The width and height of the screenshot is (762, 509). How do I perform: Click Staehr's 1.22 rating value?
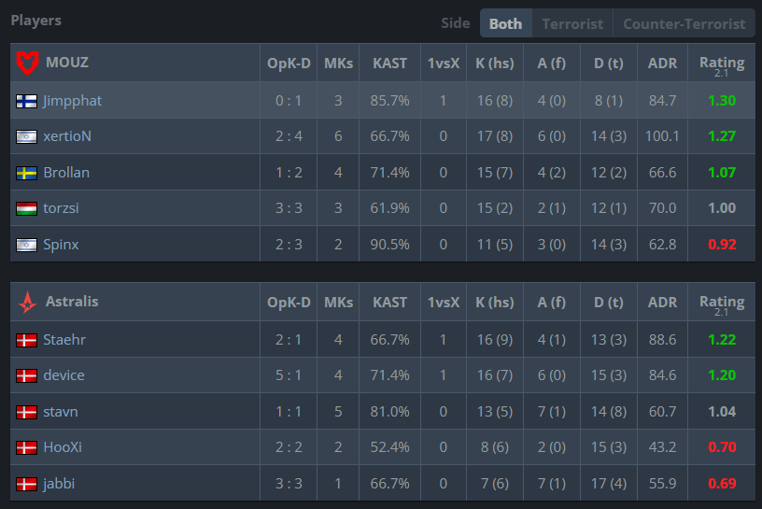click(722, 339)
